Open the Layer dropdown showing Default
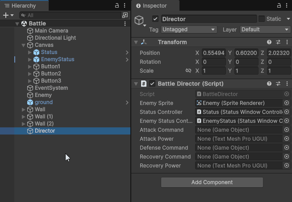The image size is (292, 202). coord(265,29)
